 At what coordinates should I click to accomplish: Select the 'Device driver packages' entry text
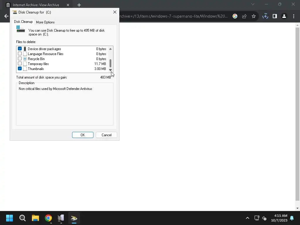[45, 49]
